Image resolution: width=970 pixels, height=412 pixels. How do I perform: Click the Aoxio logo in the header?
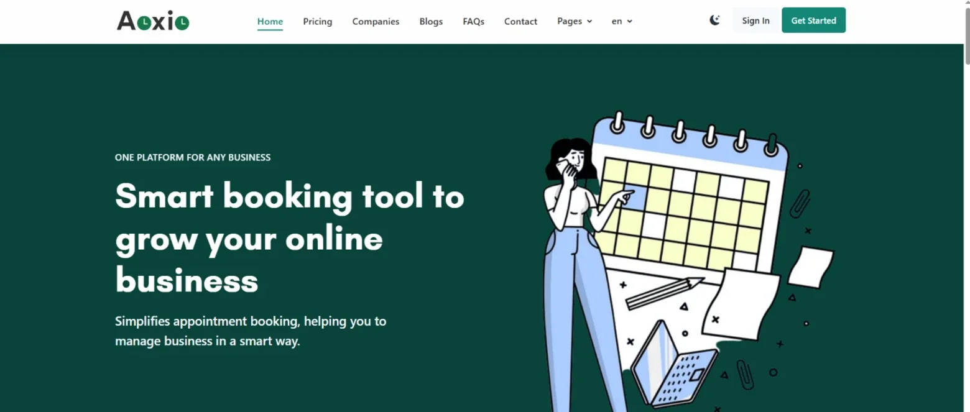coord(153,21)
